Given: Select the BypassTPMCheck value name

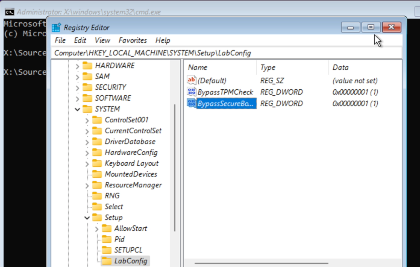Looking at the screenshot, I should [x=225, y=92].
